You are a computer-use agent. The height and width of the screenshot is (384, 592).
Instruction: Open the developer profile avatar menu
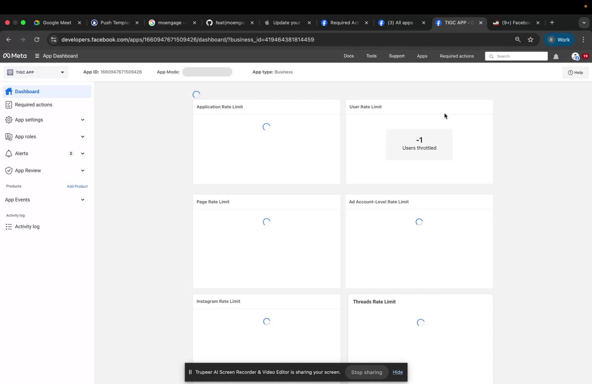pyautogui.click(x=576, y=56)
